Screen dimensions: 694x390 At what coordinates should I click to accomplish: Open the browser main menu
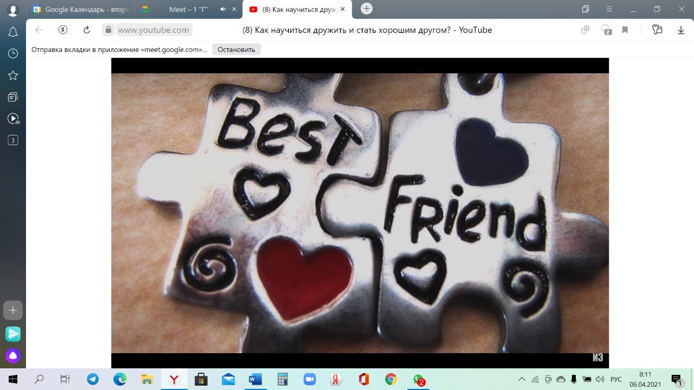609,9
